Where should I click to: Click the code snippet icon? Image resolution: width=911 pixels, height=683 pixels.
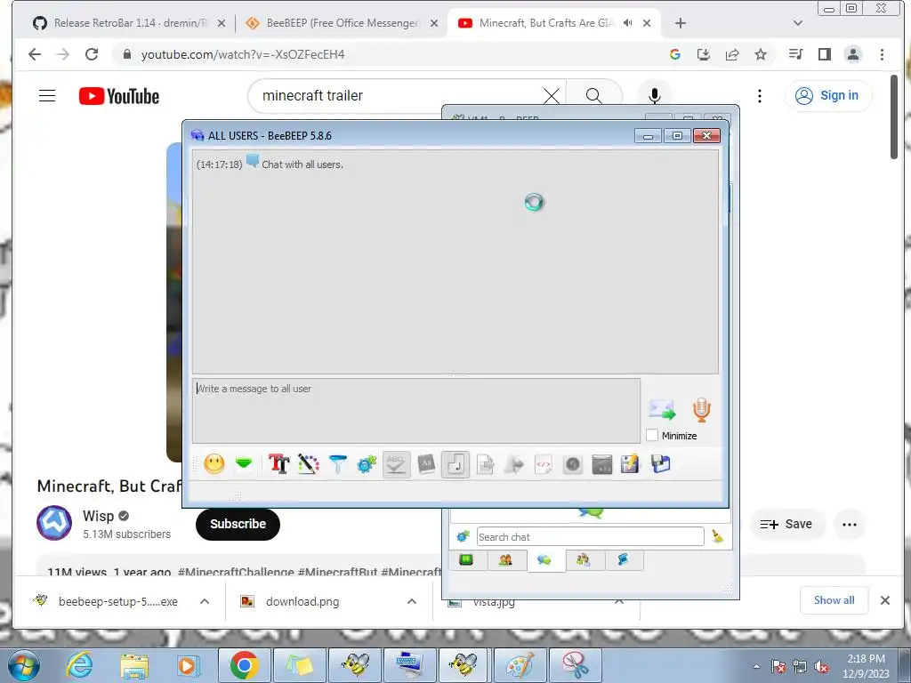coord(544,464)
